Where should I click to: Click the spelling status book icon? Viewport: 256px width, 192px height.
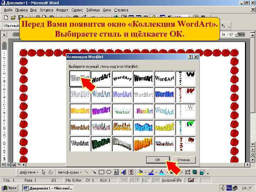click(x=191, y=180)
